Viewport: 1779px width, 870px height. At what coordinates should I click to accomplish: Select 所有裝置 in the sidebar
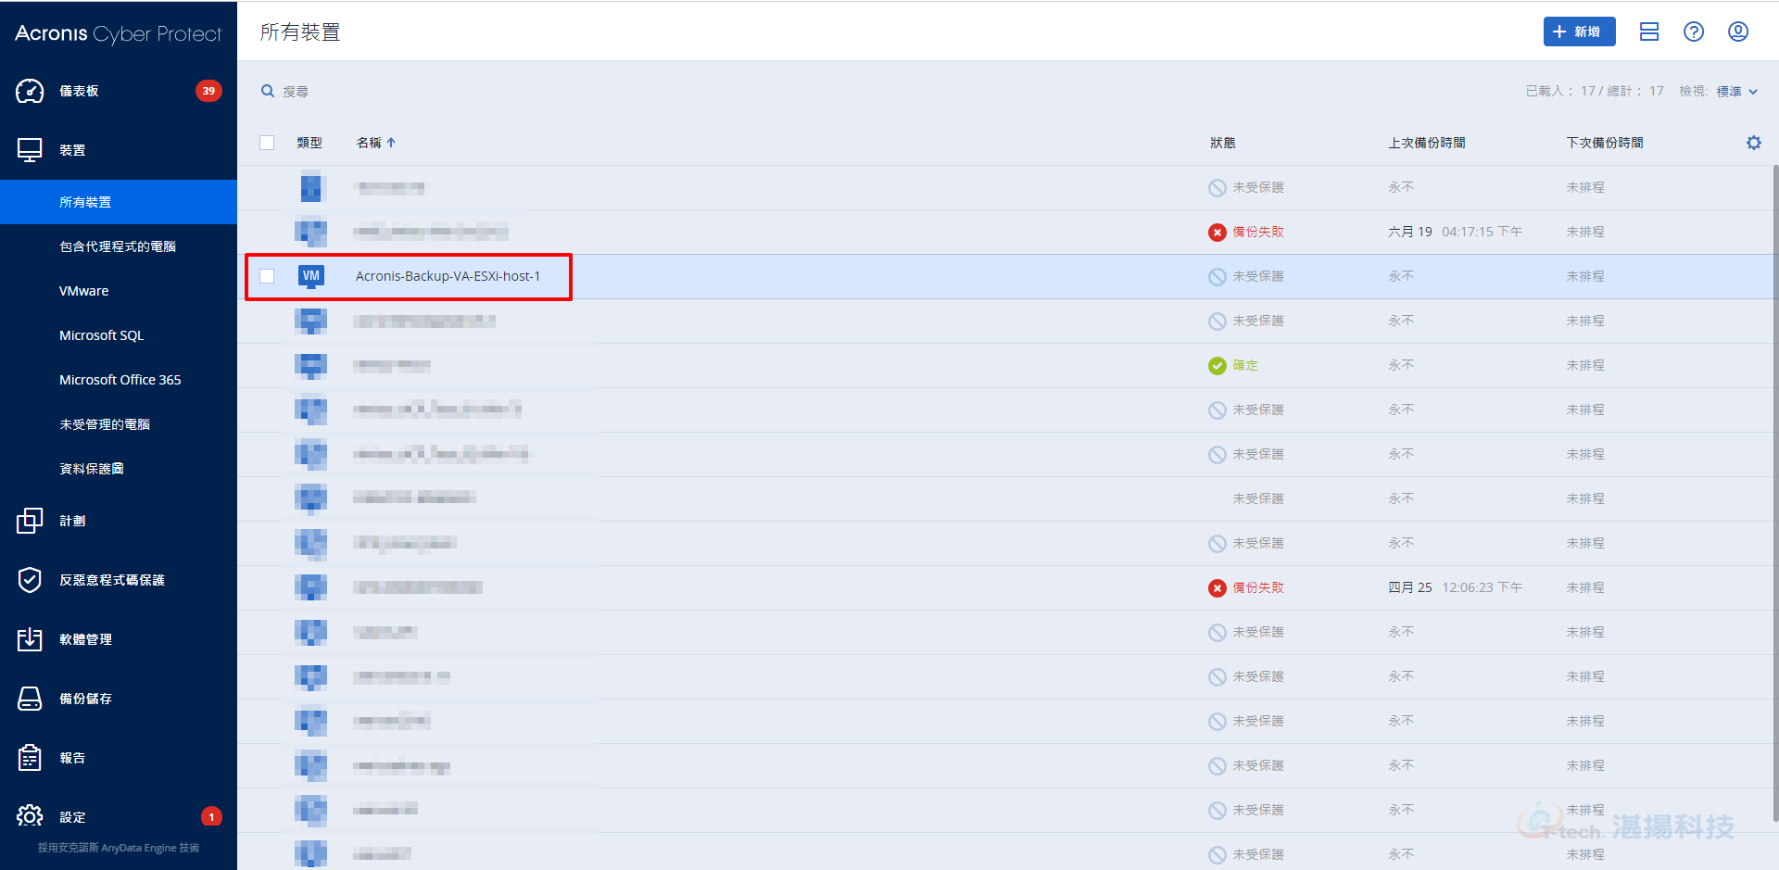click(119, 202)
